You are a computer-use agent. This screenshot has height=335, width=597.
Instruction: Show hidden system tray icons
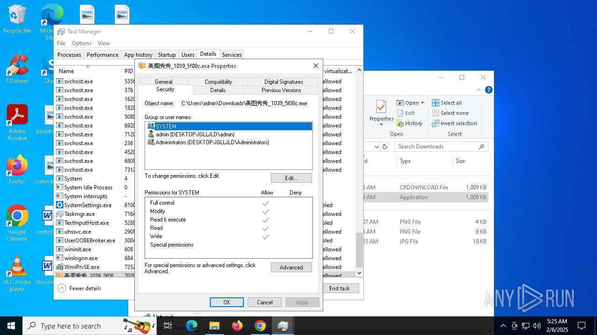[503, 326]
